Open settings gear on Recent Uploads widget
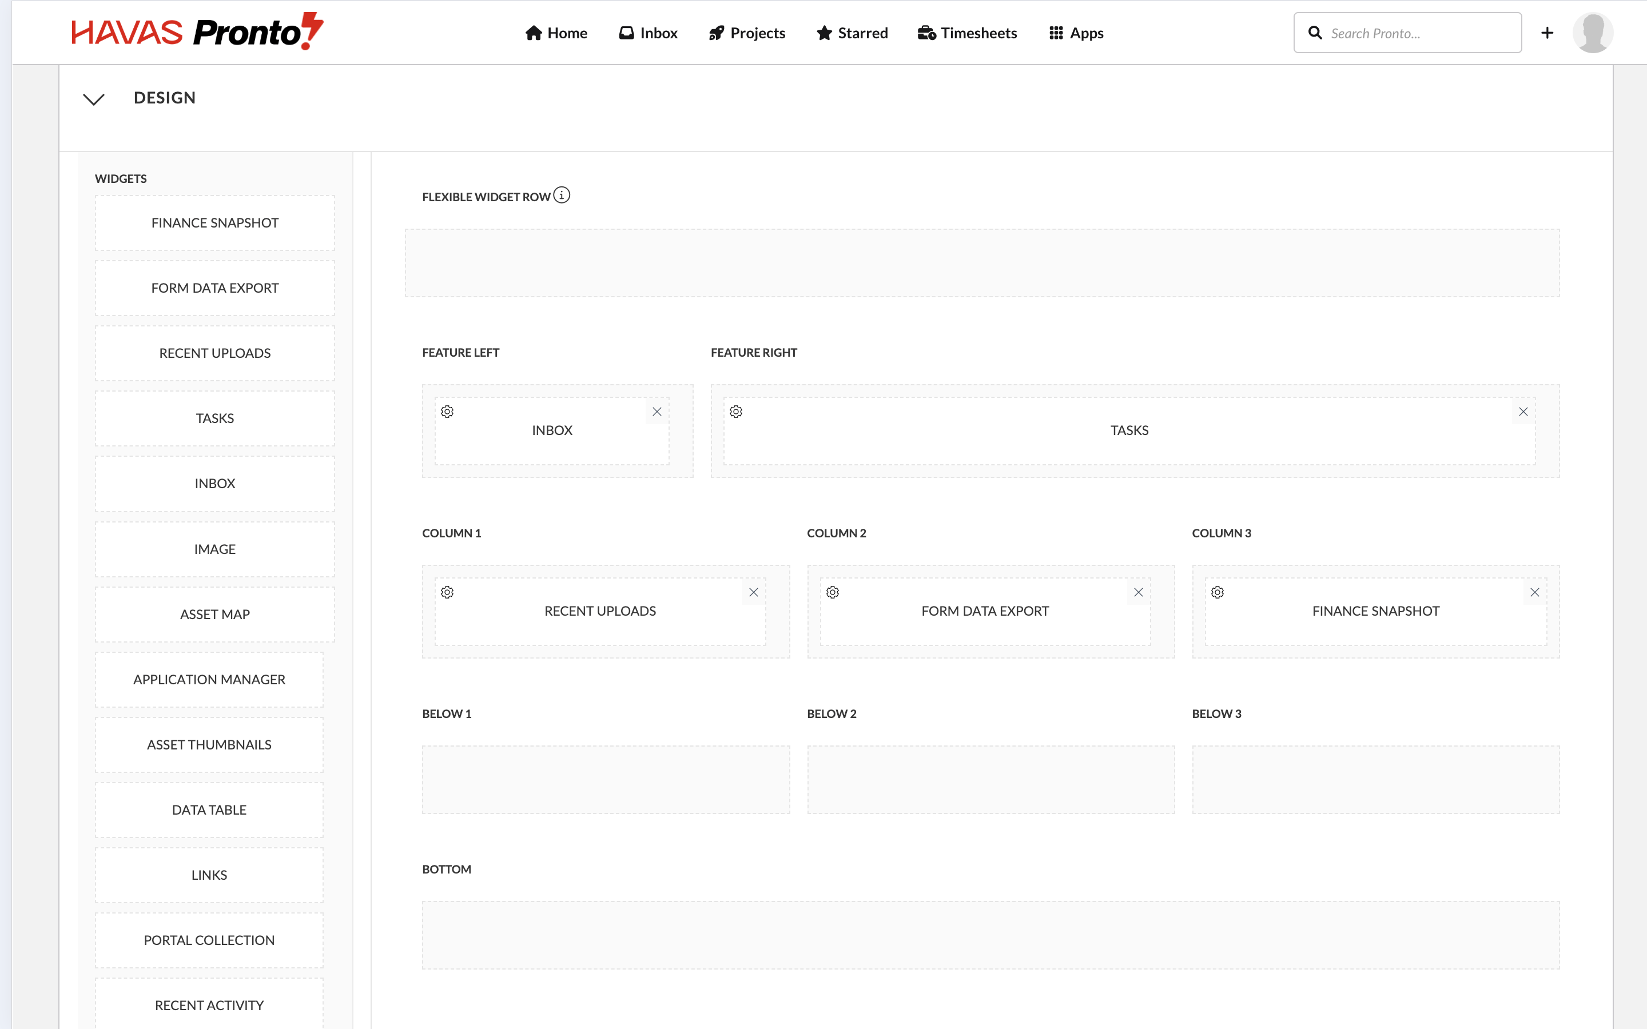Image resolution: width=1647 pixels, height=1029 pixels. 447,592
